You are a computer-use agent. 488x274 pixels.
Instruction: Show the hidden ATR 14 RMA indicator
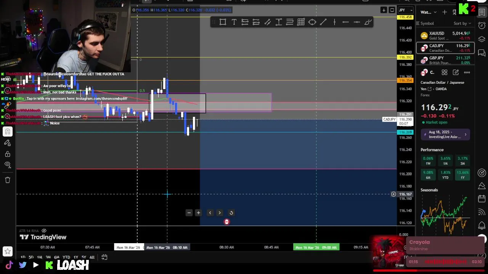[x=44, y=231]
